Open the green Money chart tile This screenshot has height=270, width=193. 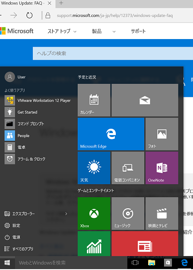click(x=94, y=243)
